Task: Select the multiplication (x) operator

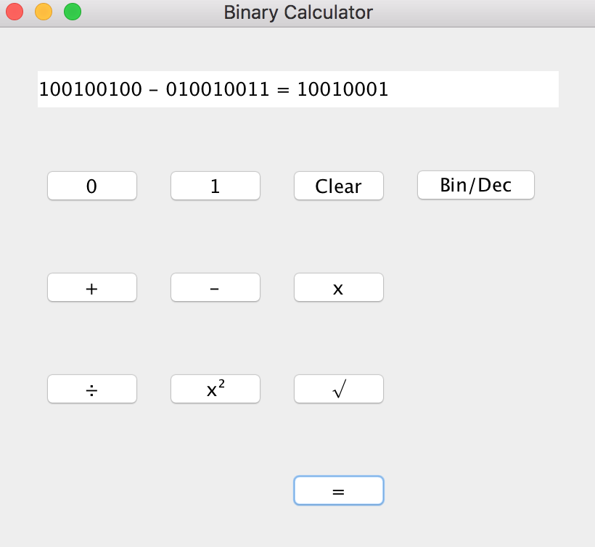Action: click(338, 287)
